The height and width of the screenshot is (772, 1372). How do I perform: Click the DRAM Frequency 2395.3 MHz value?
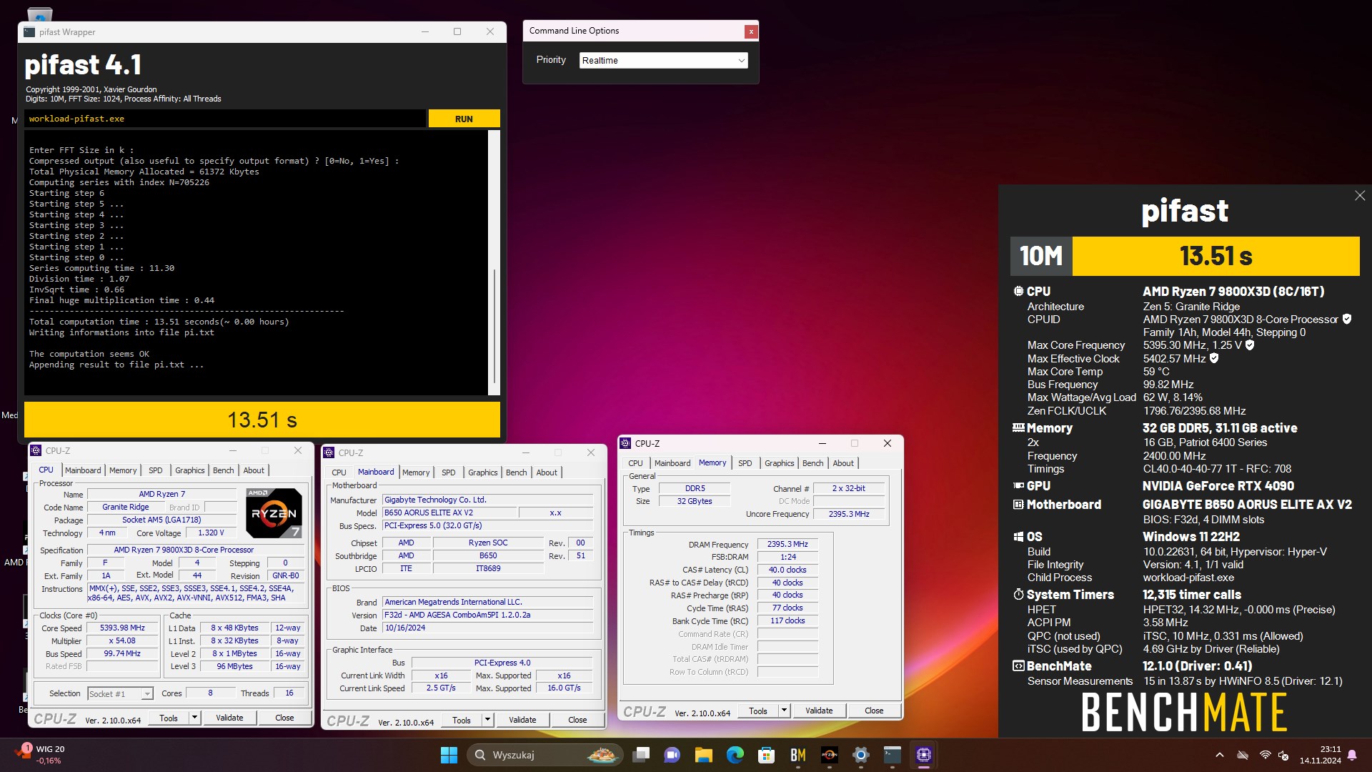[787, 545]
